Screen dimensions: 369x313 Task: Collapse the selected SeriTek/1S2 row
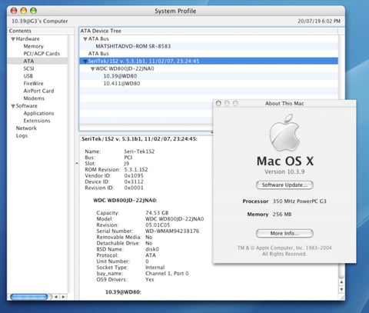[x=85, y=62]
